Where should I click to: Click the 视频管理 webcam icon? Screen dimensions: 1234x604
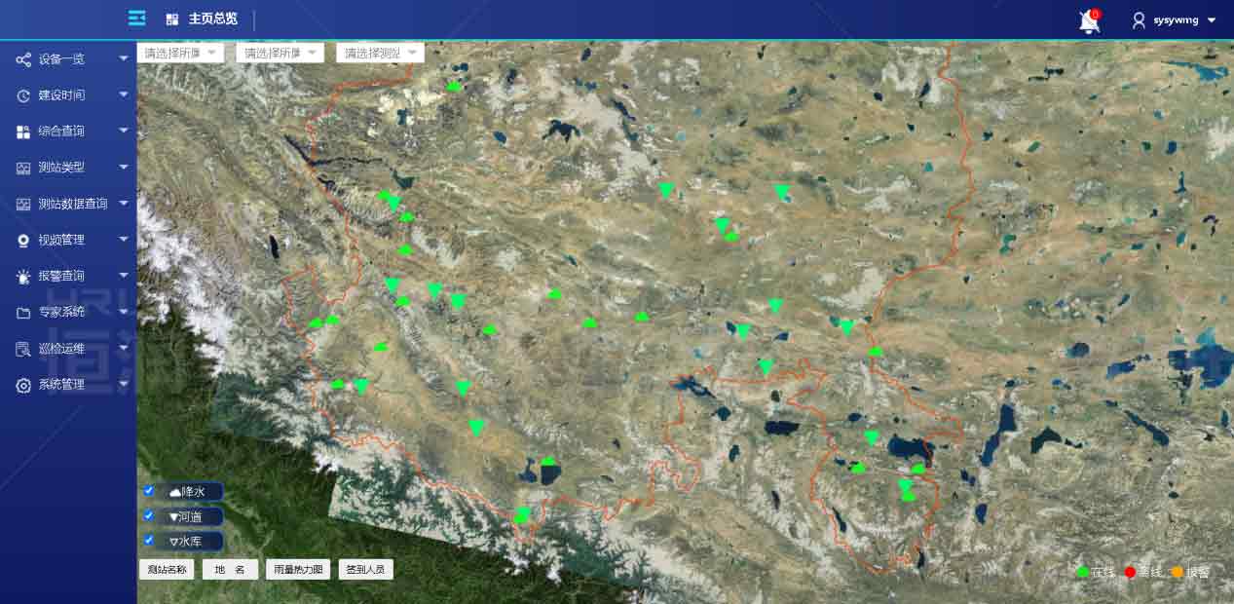[x=23, y=240]
